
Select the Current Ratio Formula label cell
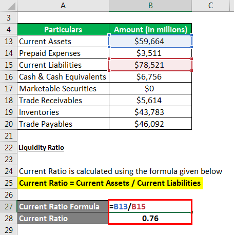click(x=63, y=206)
